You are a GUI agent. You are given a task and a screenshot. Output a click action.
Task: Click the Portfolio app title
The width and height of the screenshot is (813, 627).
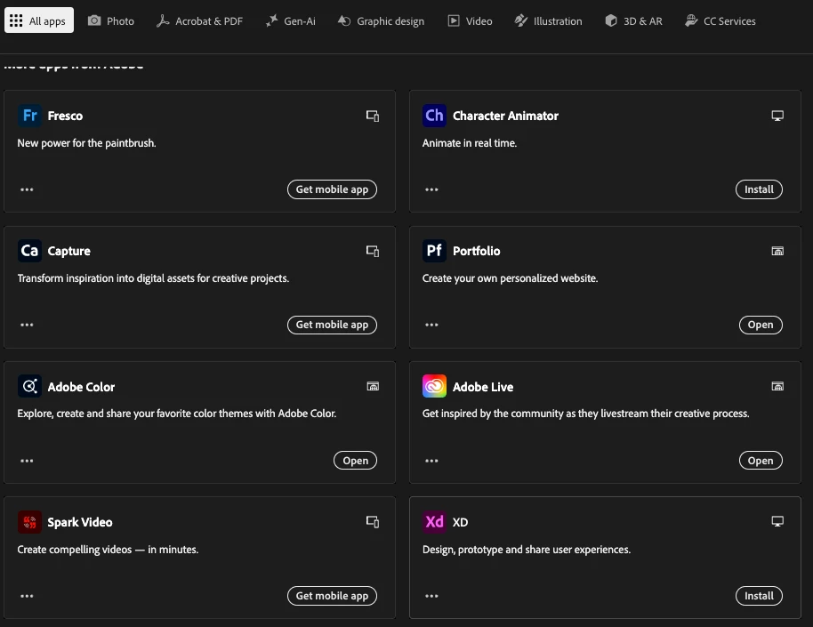point(476,251)
